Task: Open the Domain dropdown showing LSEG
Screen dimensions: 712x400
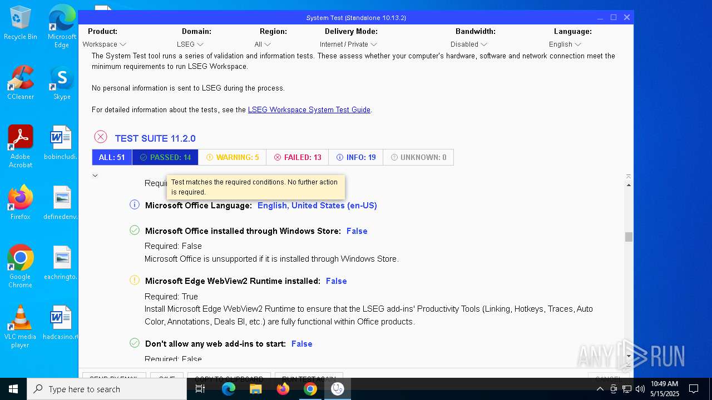Action: (x=190, y=44)
